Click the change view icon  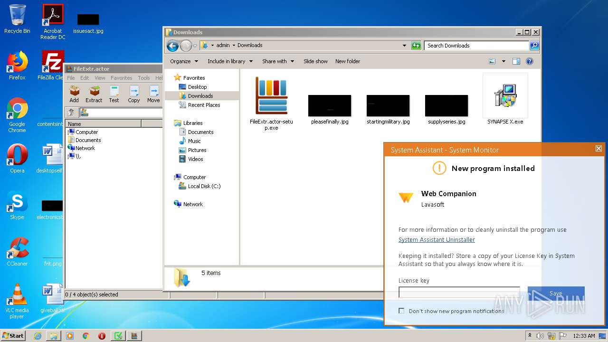pos(492,61)
